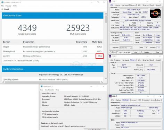Screen dimensions: 164x130
Task: Switch to Memory tab in CPU-Z Mainboard window
Action: tap(133, 100)
